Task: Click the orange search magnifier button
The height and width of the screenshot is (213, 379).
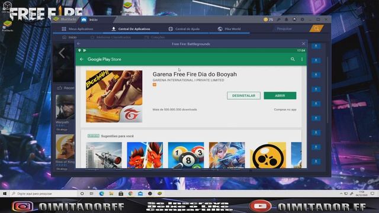Action: click(x=316, y=29)
